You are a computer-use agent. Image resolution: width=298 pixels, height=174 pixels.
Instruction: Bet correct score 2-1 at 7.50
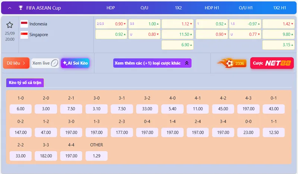pos(71,109)
